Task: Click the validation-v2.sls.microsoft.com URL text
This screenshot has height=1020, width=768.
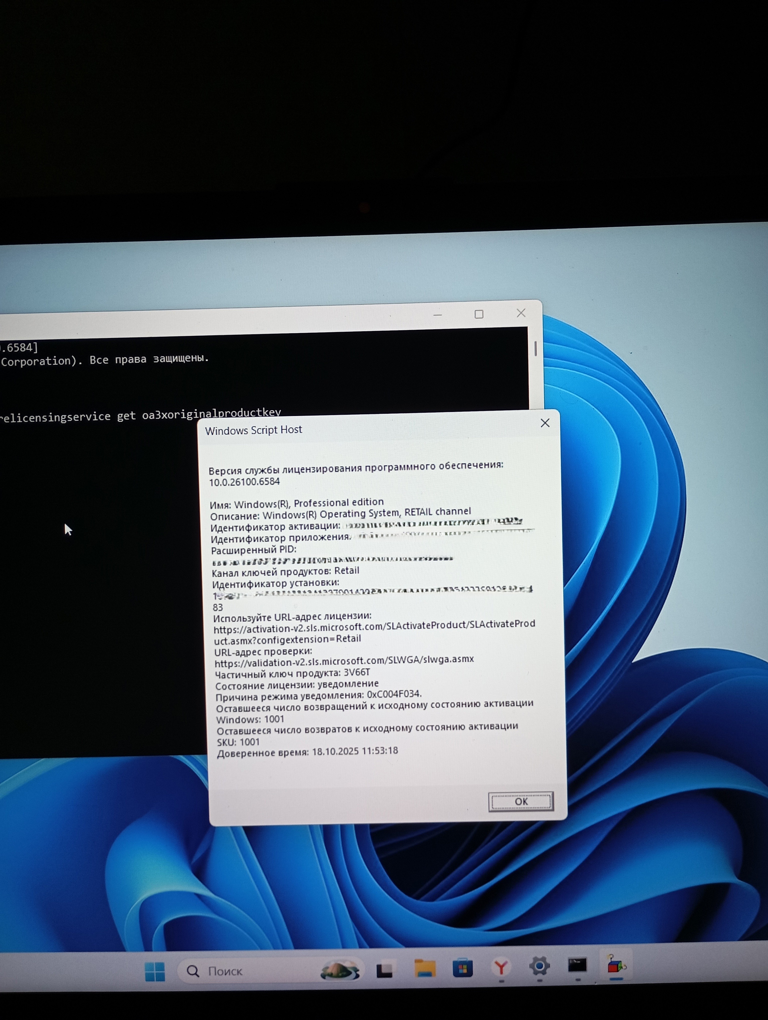Action: pos(344,661)
